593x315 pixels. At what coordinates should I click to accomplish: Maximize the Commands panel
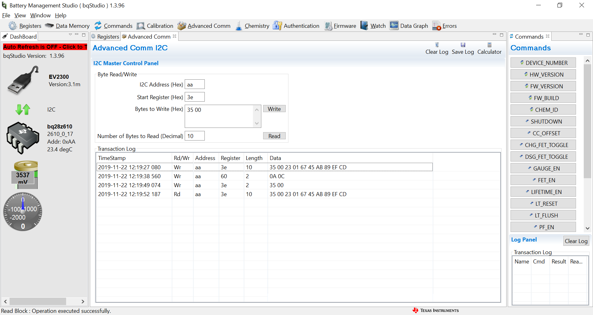(x=588, y=35)
